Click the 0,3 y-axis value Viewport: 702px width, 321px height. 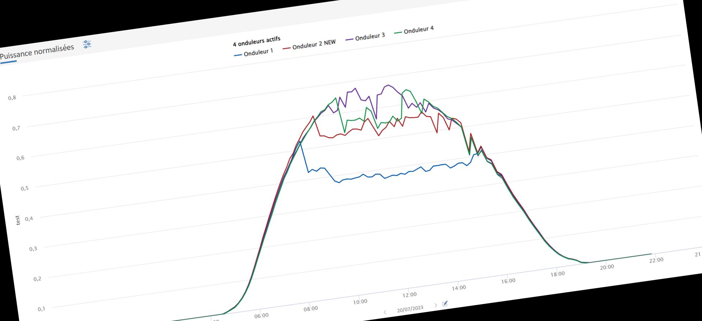[33, 249]
